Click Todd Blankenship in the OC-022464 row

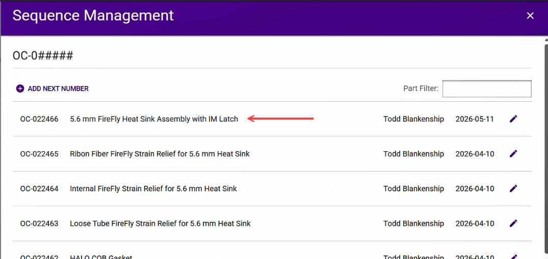click(413, 189)
